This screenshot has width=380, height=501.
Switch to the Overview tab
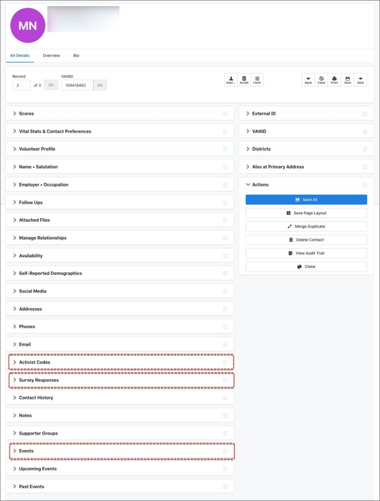[51, 56]
